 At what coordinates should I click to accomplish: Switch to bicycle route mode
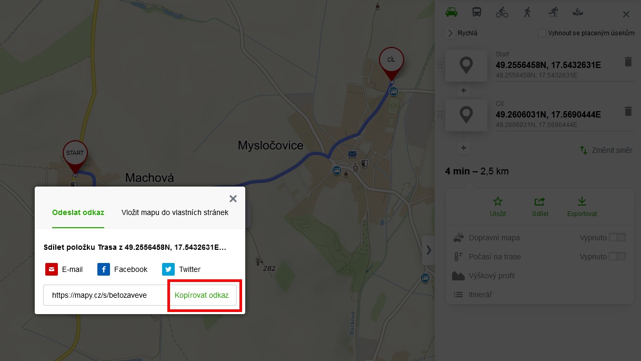502,12
